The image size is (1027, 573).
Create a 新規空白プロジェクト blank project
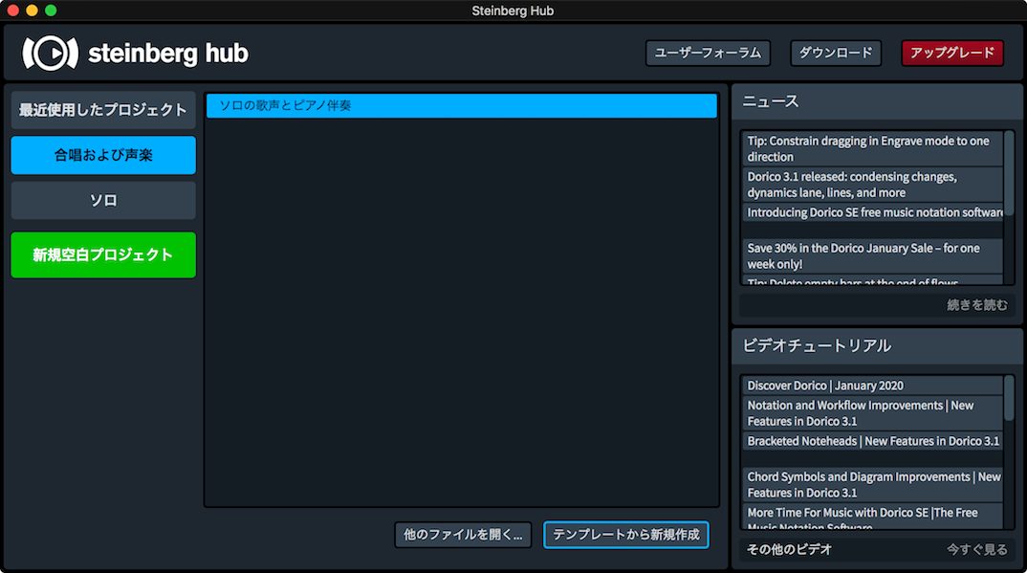[x=103, y=254]
